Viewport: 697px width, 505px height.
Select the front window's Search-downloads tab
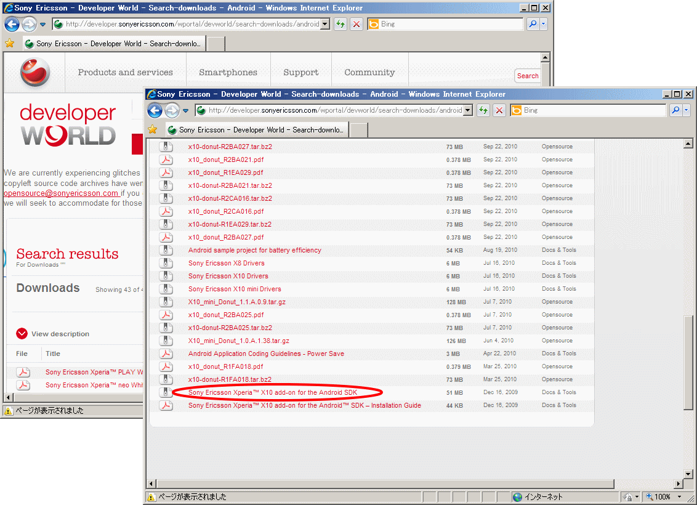click(257, 130)
